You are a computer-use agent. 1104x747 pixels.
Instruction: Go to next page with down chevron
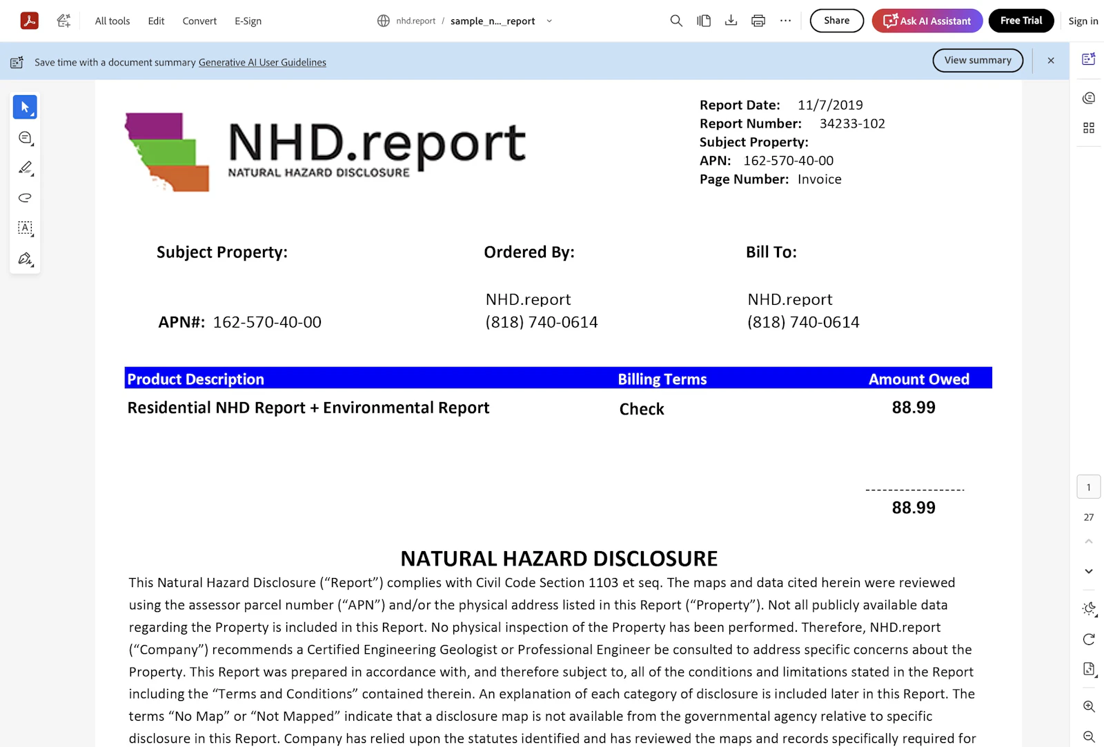coord(1089,571)
